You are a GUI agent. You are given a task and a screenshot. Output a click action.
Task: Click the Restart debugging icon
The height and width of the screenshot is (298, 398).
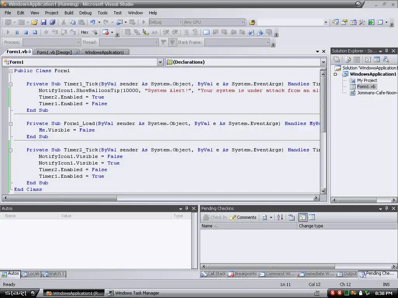coord(35,32)
